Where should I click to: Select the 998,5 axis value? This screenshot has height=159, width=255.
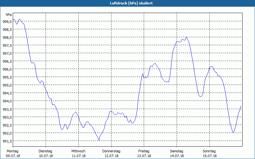point(7,29)
